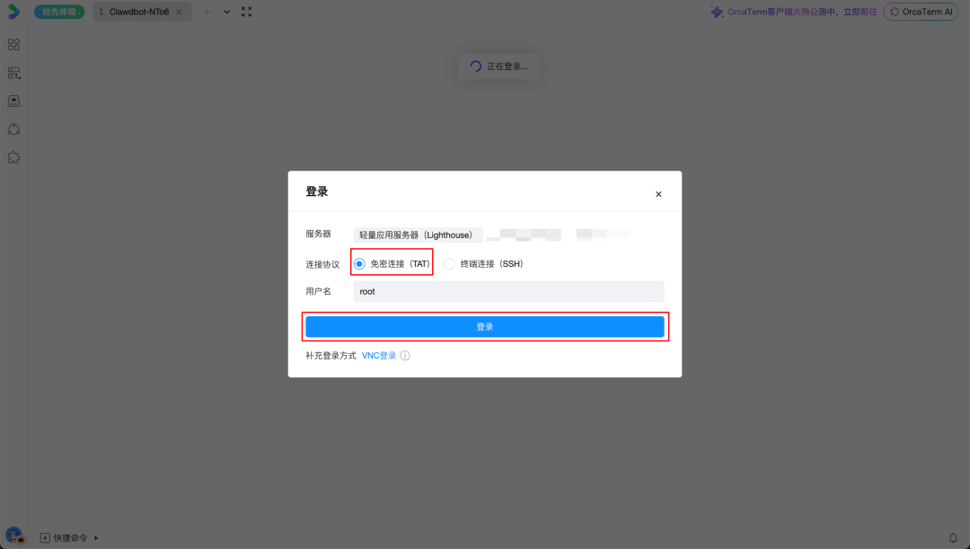970x549 pixels.
Task: Open the session list dropdown arrow
Action: (x=226, y=12)
